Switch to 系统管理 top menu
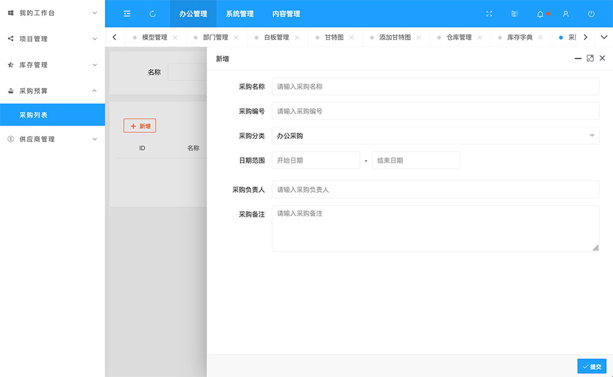Image resolution: width=613 pixels, height=377 pixels. (x=239, y=13)
